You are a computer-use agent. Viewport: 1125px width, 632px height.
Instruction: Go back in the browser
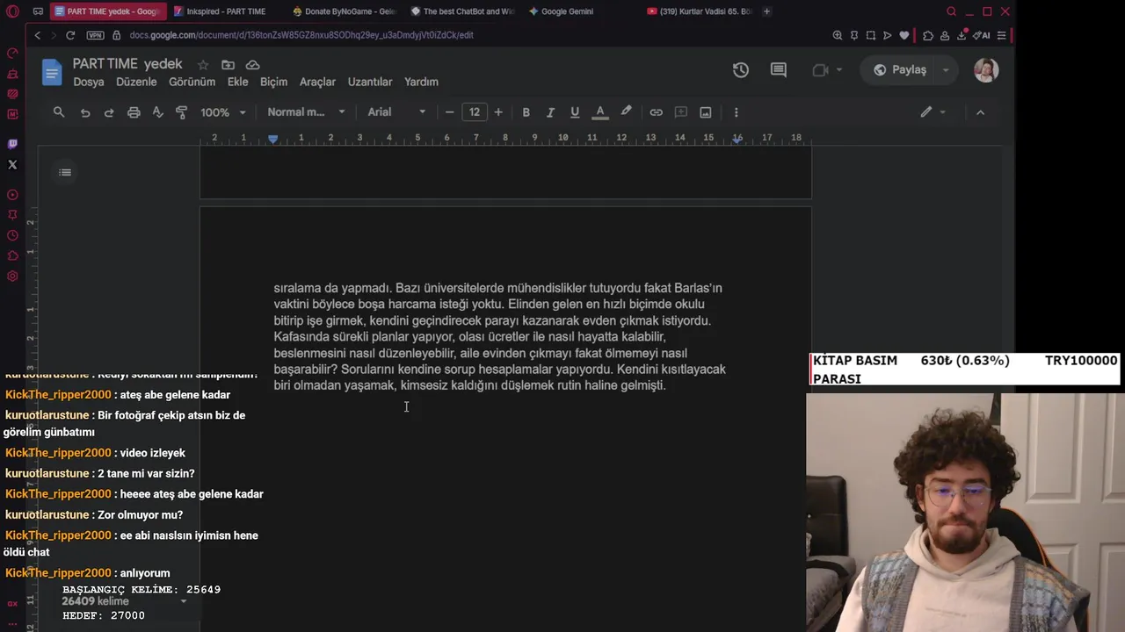(37, 35)
